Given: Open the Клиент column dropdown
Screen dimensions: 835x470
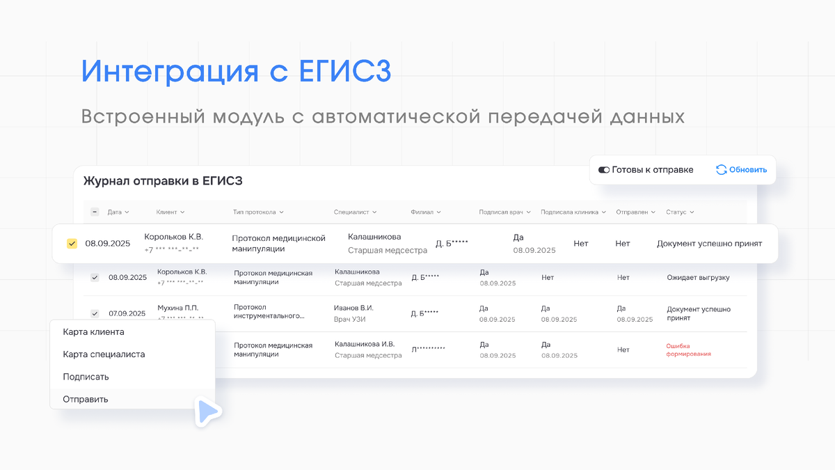Looking at the screenshot, I should tap(171, 212).
